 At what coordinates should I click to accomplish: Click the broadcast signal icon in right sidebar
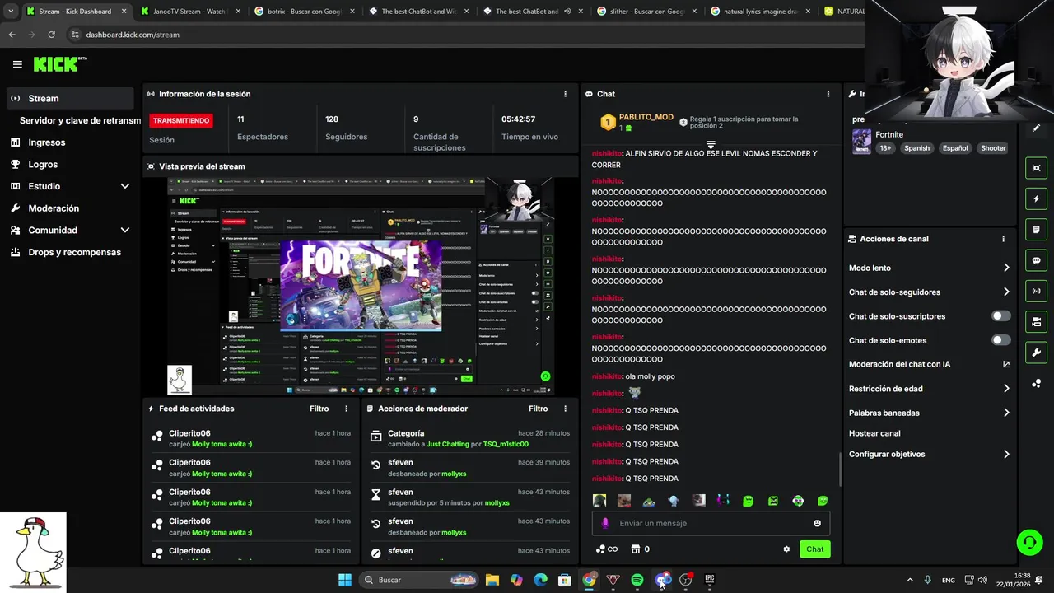(1036, 291)
